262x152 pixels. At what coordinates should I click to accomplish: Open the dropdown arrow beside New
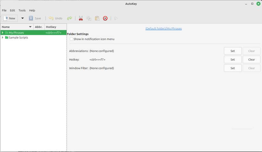point(23,18)
